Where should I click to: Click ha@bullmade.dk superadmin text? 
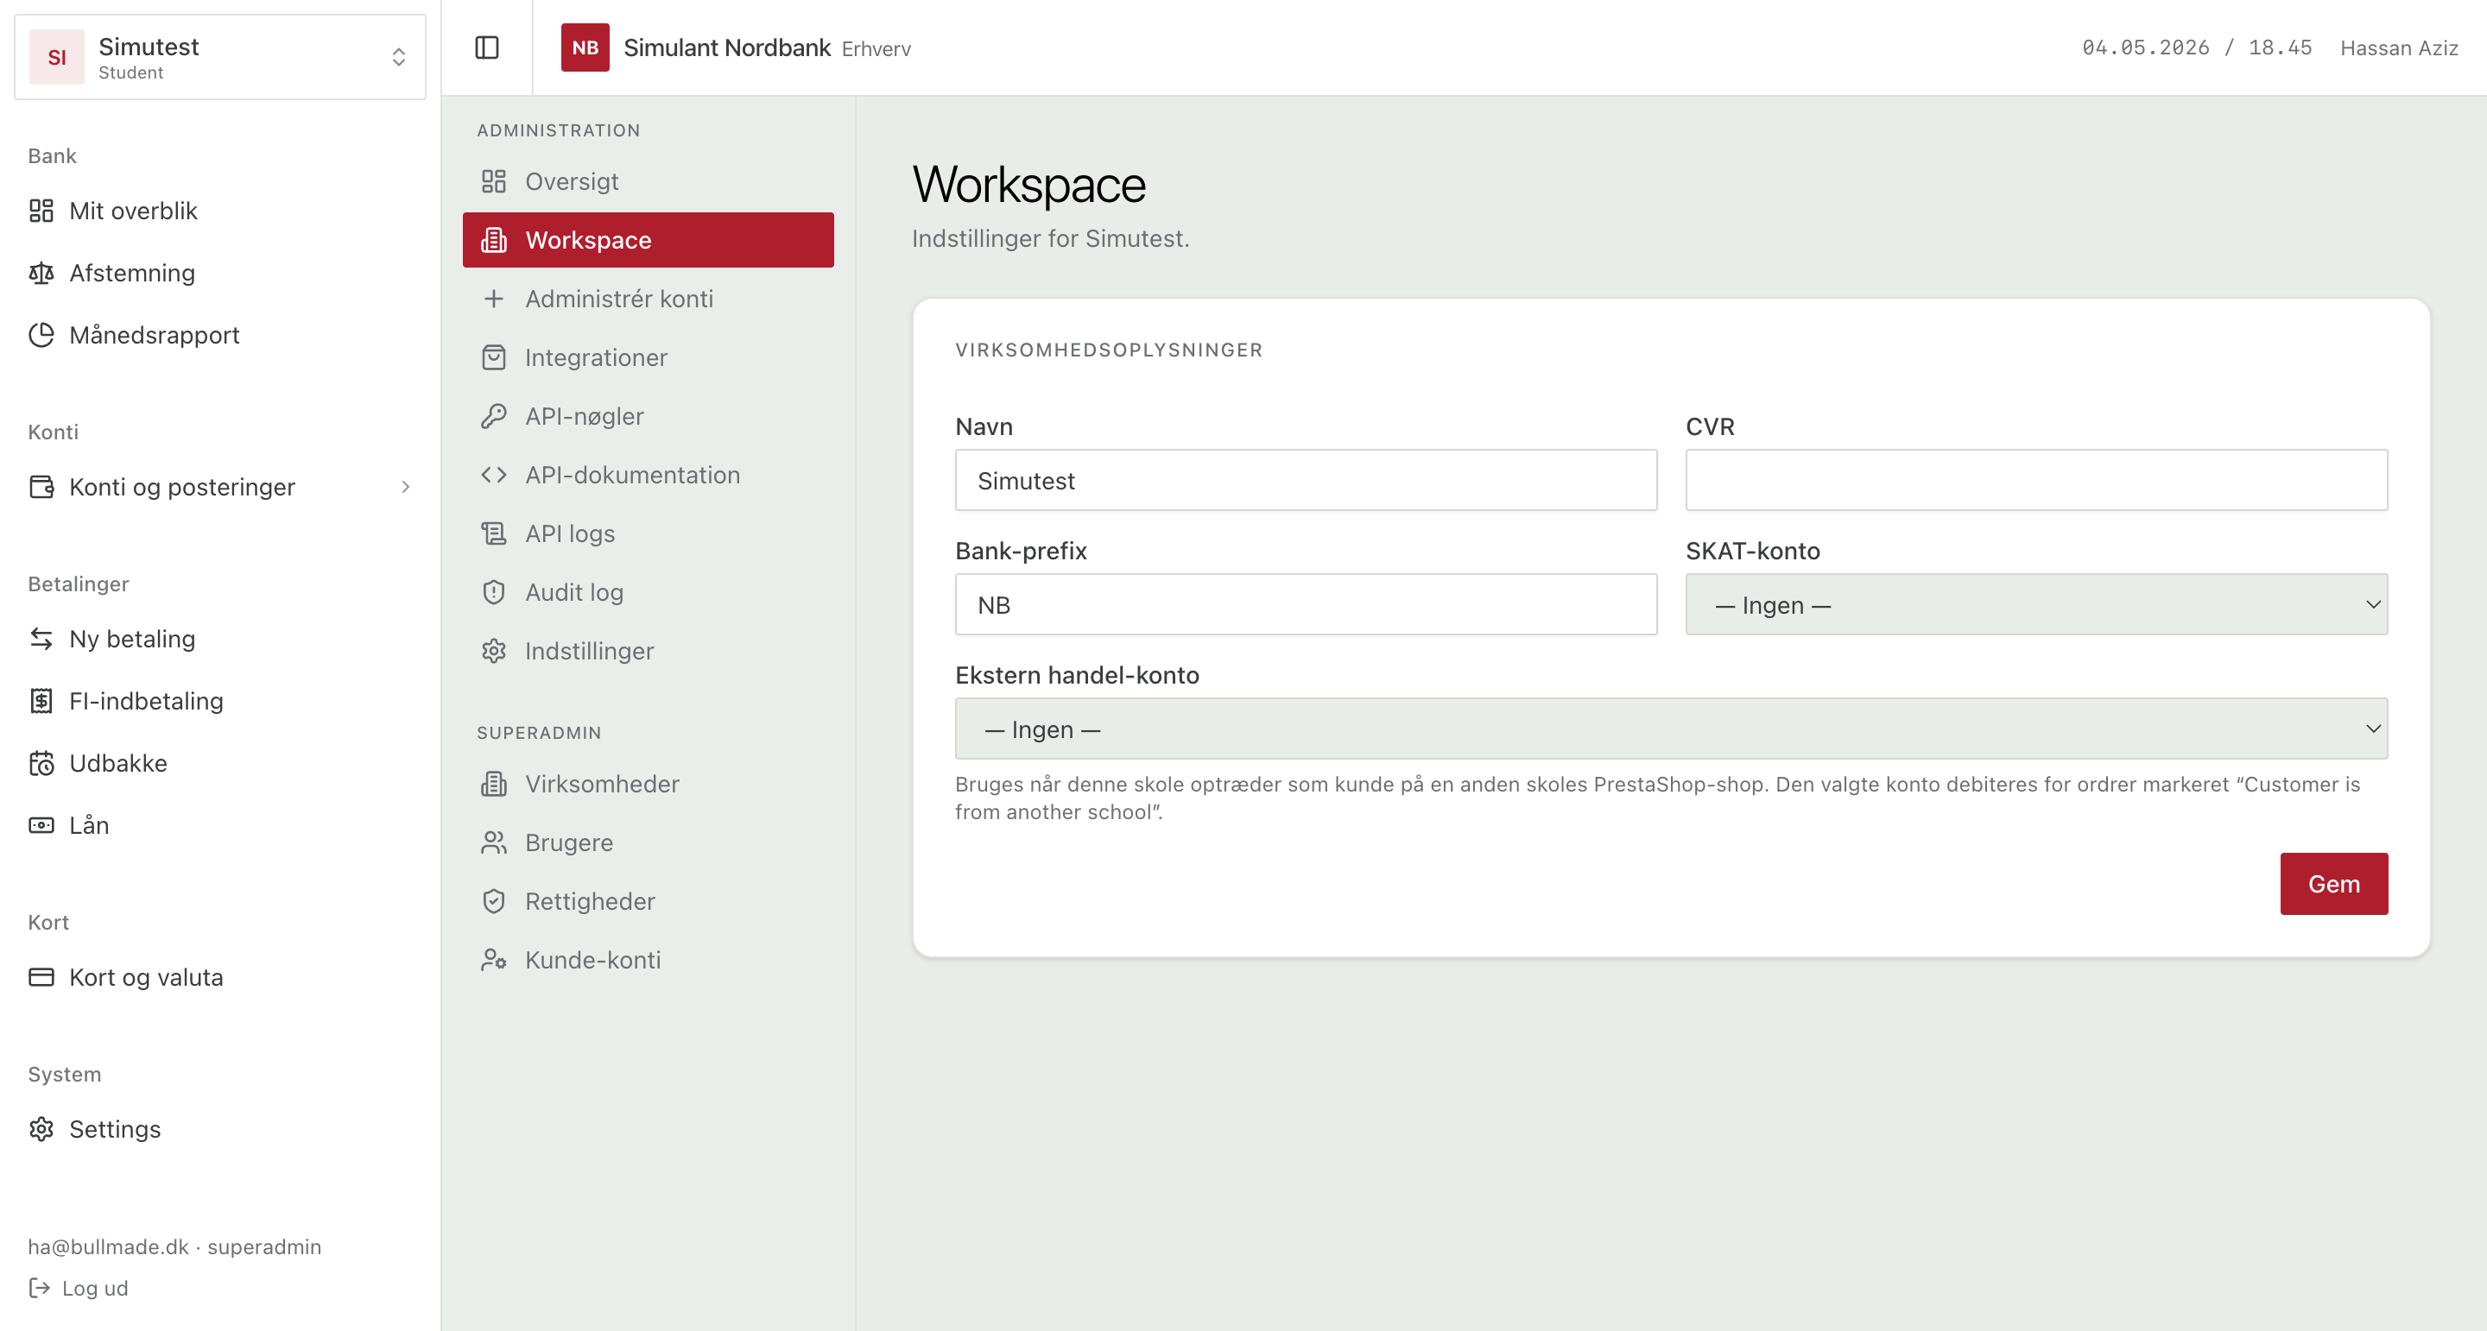[174, 1246]
